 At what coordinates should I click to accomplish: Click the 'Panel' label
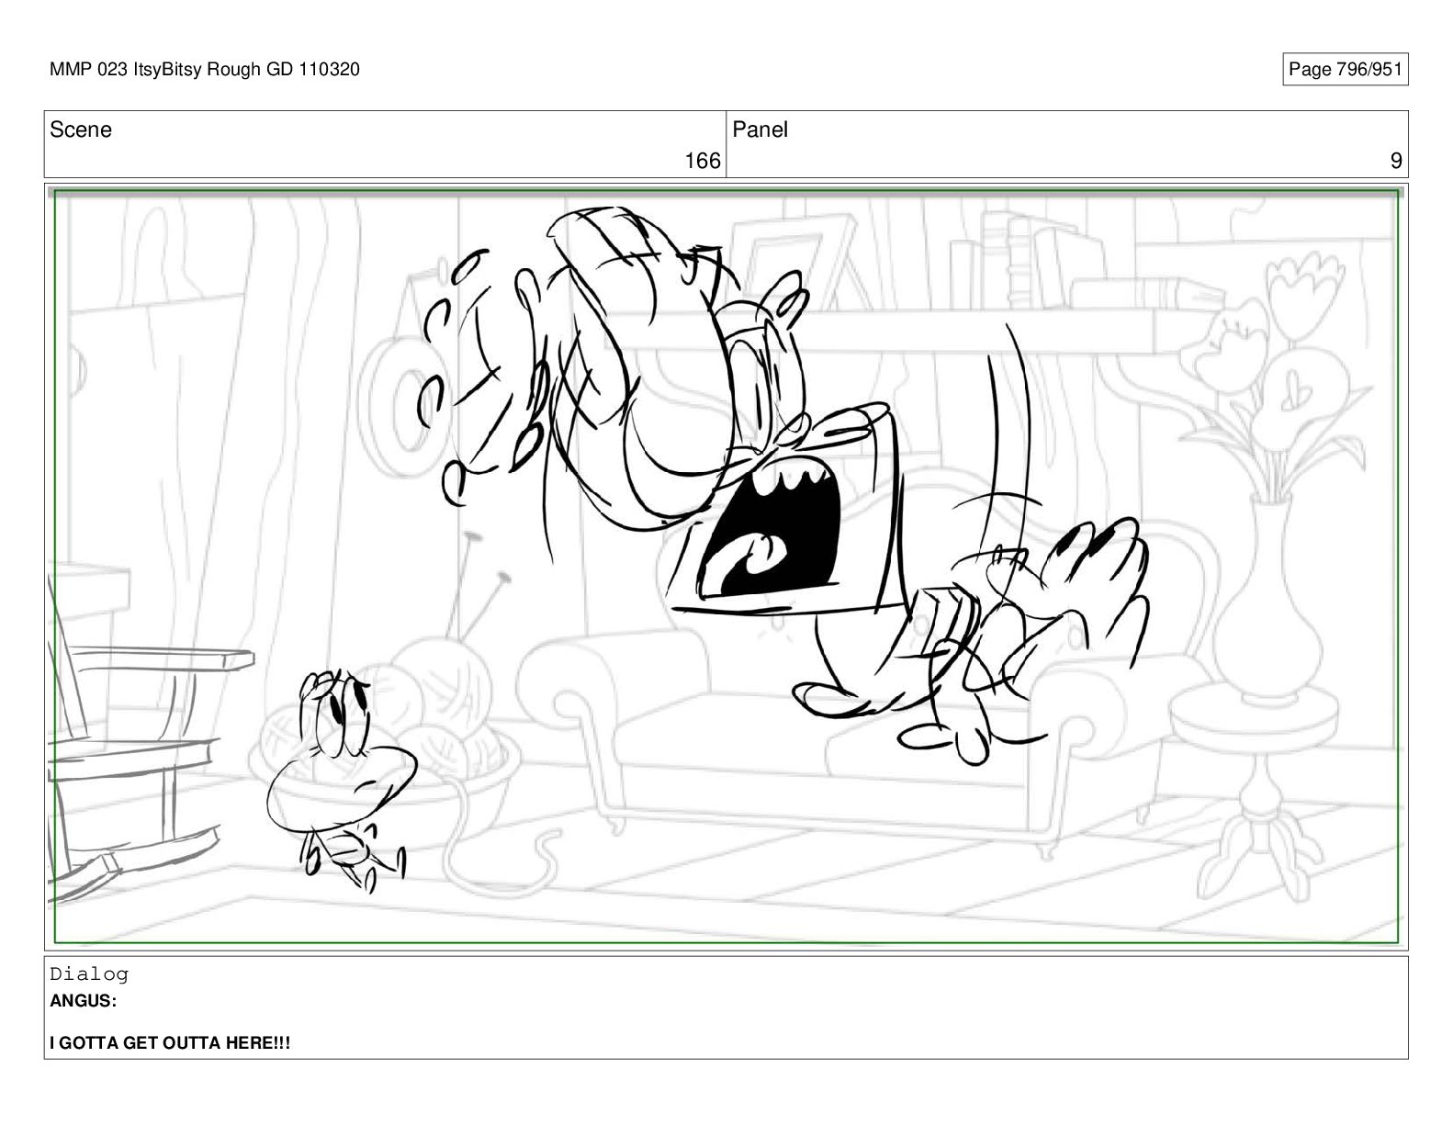[760, 129]
